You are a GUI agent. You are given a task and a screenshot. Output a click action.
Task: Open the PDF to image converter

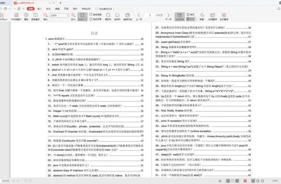click(16, 17)
